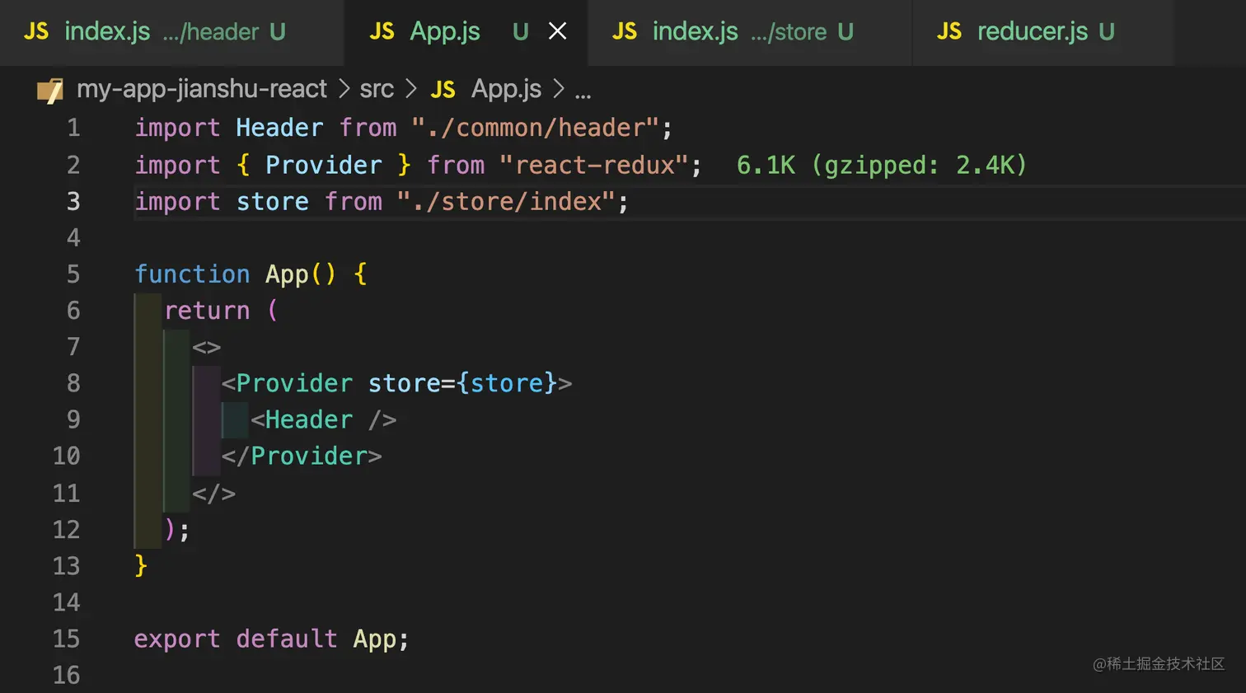The image size is (1246, 693).
Task: Click the JS file icon in the breadcrumb
Action: click(443, 90)
